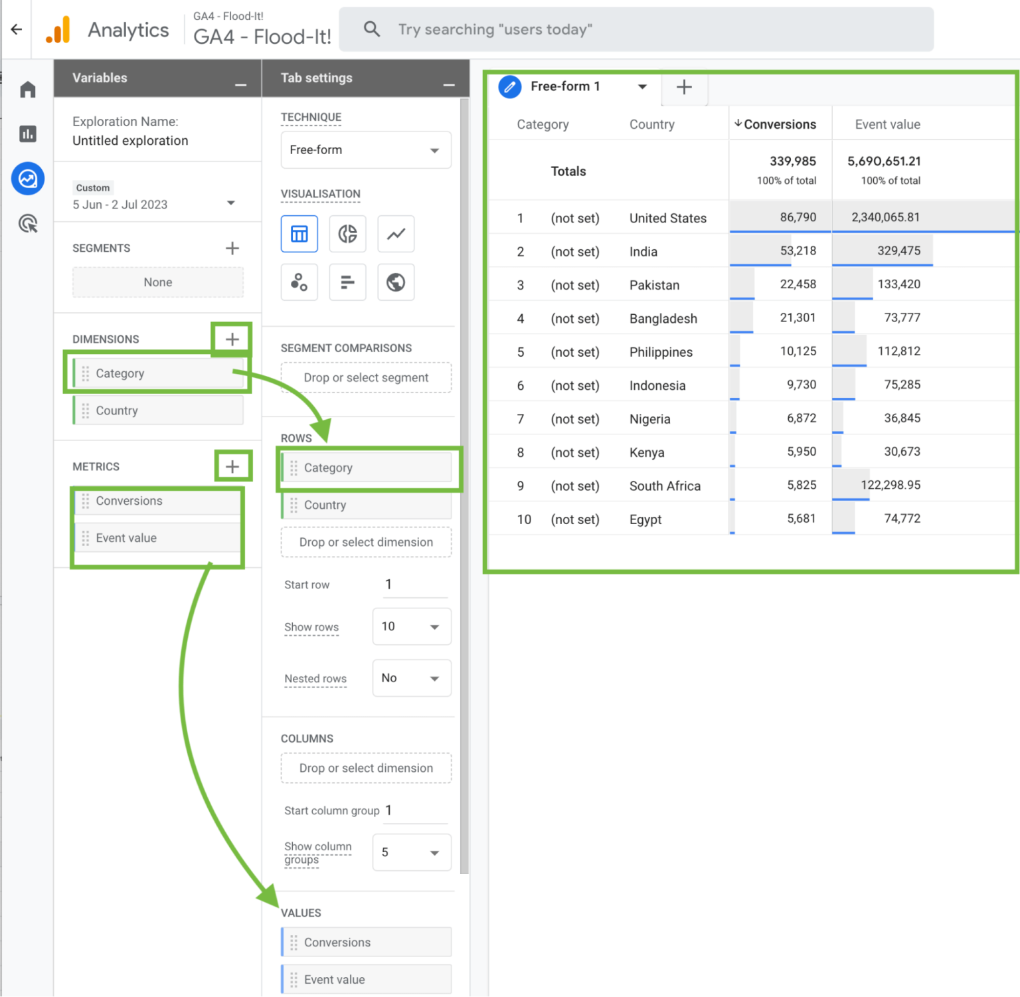The image size is (1020, 997).
Task: Switch to line chart visualisation
Action: click(x=396, y=234)
